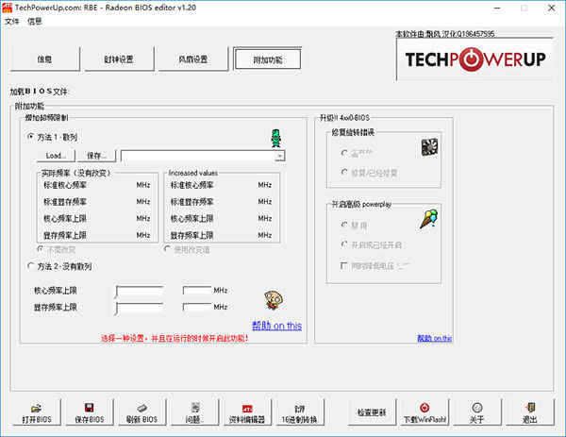Click the 刷新 BIOS chip icon button
Image resolution: width=566 pixels, height=437 pixels.
[x=141, y=412]
